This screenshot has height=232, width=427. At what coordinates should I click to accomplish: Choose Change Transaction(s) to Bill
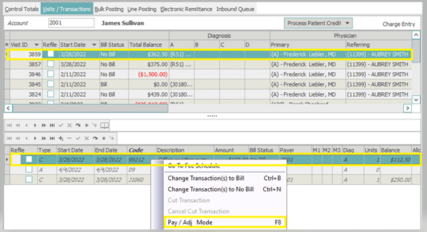[x=224, y=178]
